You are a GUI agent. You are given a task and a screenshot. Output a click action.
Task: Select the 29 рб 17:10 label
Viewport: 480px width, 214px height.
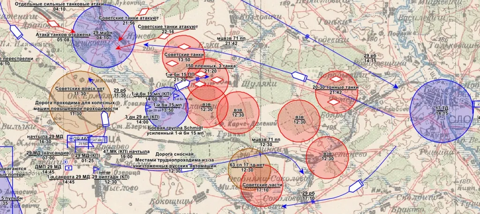point(308,196)
